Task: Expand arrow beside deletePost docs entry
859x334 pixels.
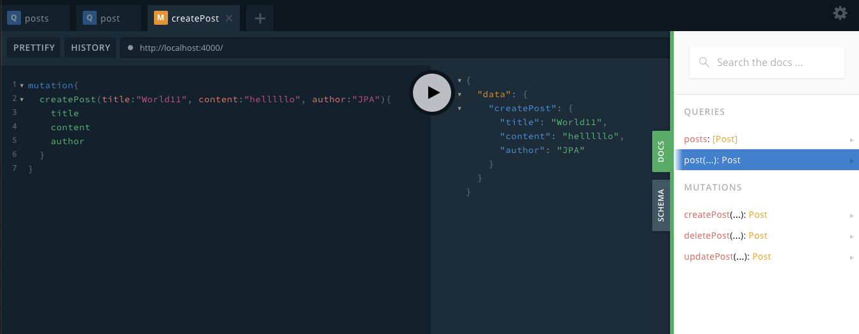Action: point(851,236)
